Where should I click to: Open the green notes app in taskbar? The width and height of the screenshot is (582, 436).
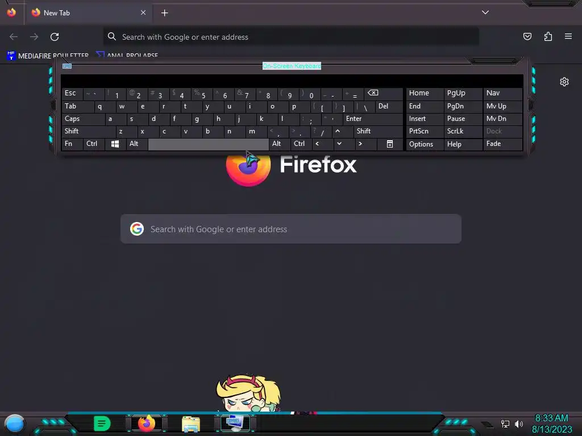pos(102,424)
